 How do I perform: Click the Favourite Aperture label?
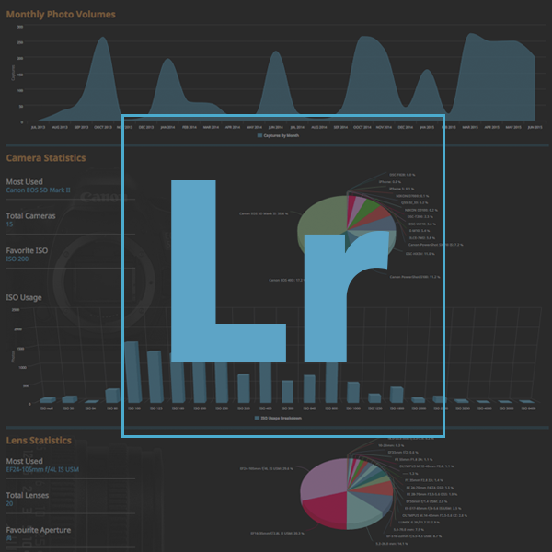[x=39, y=530]
